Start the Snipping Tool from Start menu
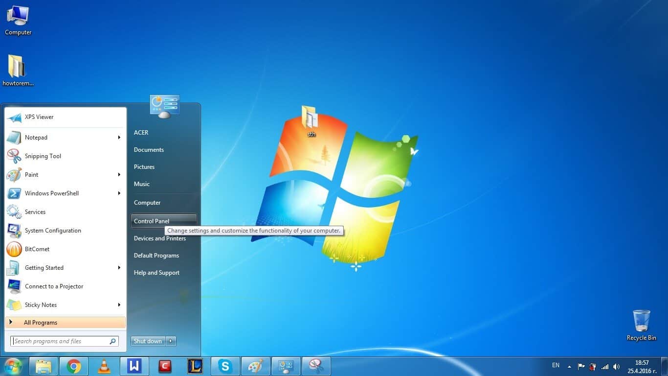The width and height of the screenshot is (668, 376). tap(65, 156)
